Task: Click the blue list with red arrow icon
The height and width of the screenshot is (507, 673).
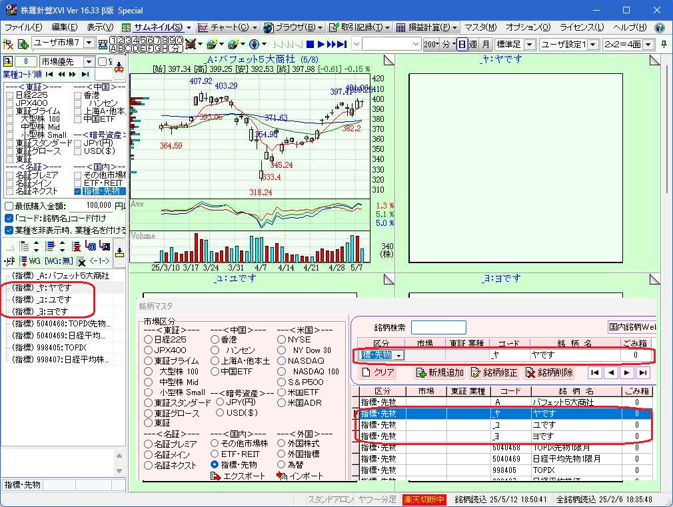Action: (x=50, y=247)
